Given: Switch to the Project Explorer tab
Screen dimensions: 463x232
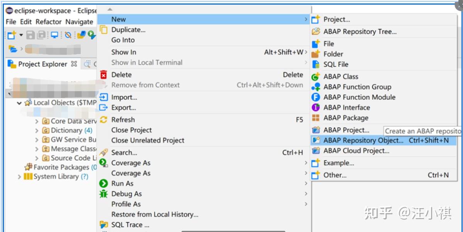Looking at the screenshot, I should tap(42, 64).
